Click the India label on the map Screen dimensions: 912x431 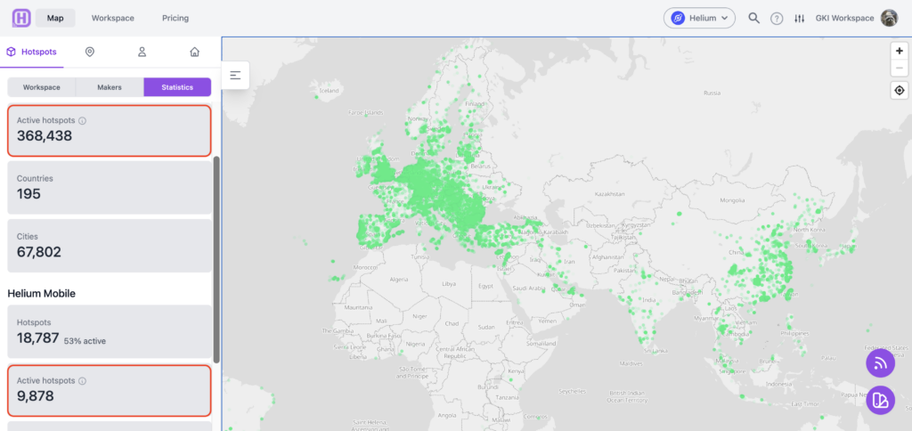pyautogui.click(x=649, y=300)
